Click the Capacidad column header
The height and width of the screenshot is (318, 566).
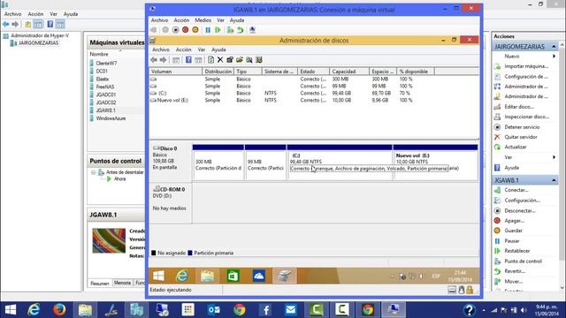pos(349,72)
